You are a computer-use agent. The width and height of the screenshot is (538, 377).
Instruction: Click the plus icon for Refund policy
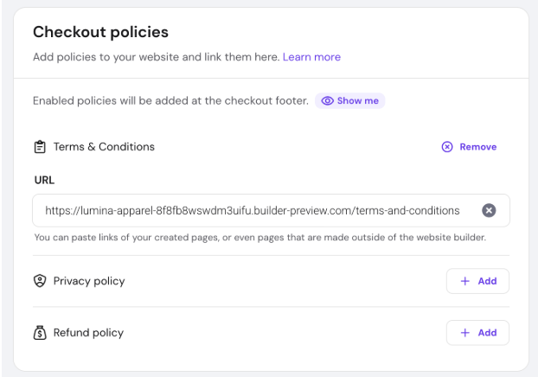point(464,333)
